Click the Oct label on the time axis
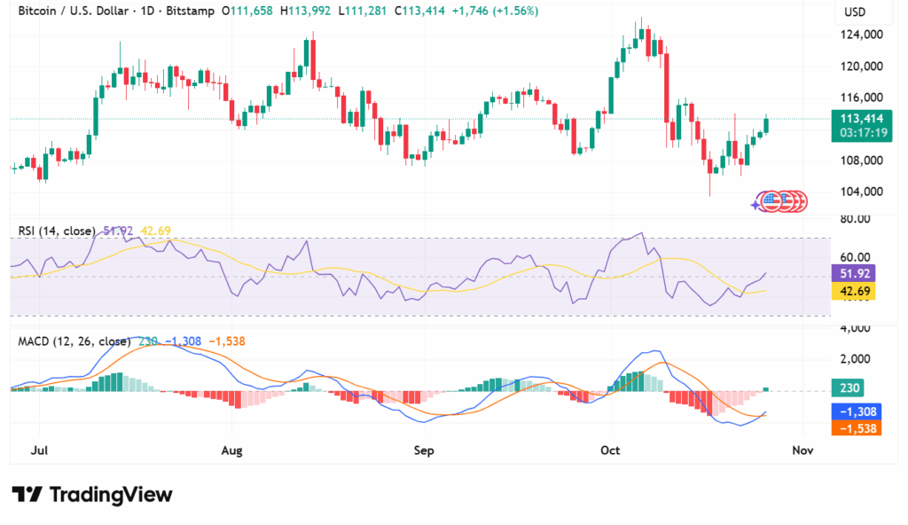The height and width of the screenshot is (525, 908). (611, 451)
